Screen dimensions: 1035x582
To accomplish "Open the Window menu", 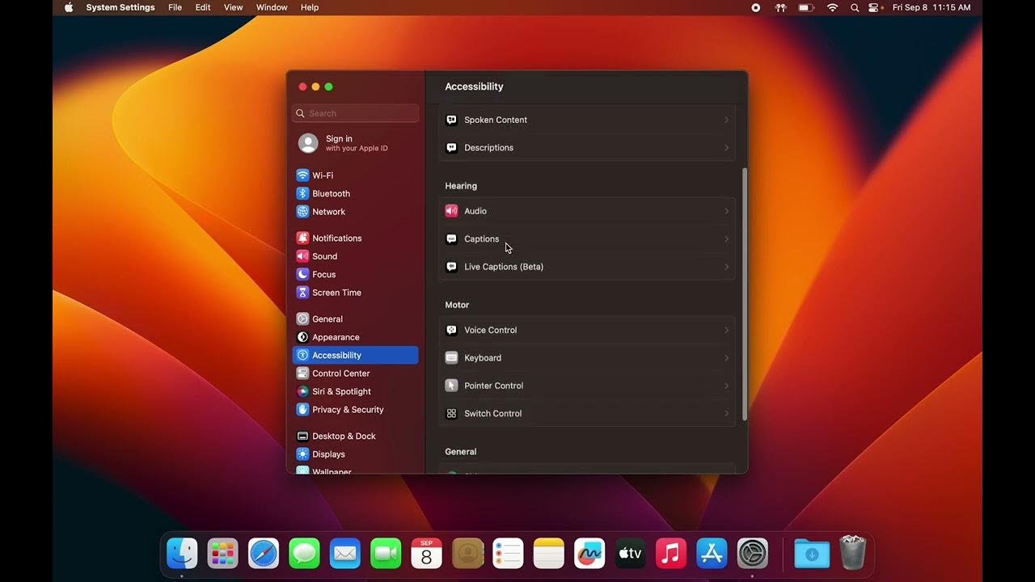I will coord(272,7).
